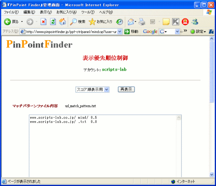Print the page with printer icon
Viewport: 216px width, 186px height.
point(142,22)
